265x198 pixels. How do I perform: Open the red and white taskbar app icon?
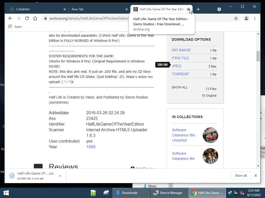click(x=106, y=193)
